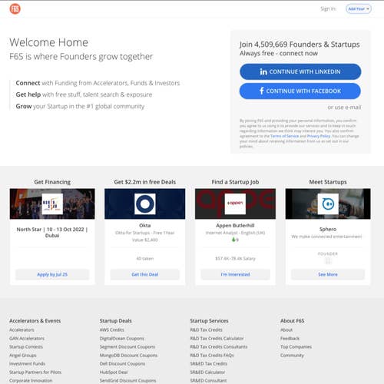Click the Okta logo icon

pyautogui.click(x=145, y=204)
